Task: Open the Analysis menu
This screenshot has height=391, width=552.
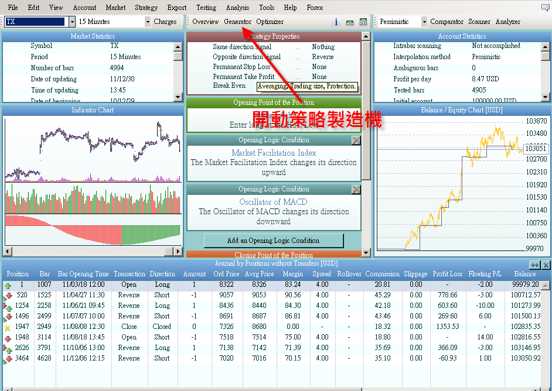Action: 238,8
